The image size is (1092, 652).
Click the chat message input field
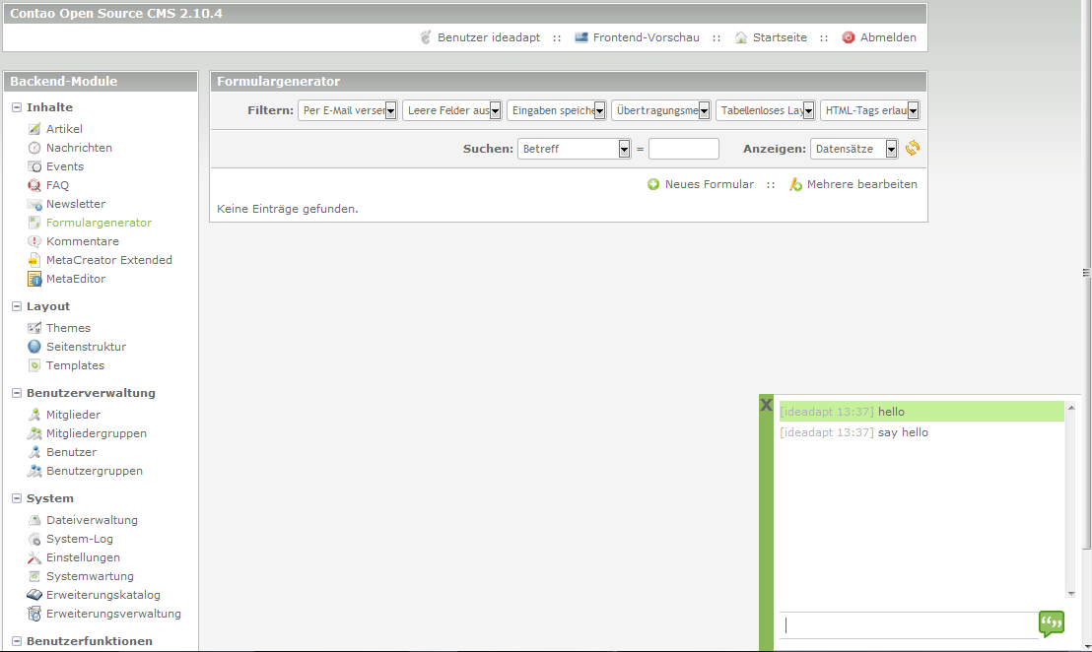(907, 625)
